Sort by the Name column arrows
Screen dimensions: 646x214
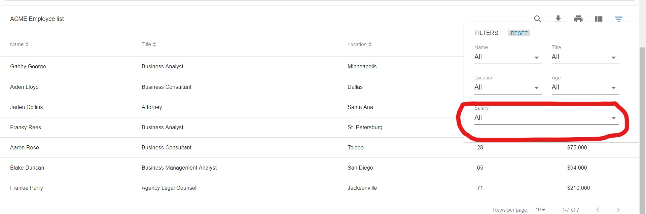point(27,44)
